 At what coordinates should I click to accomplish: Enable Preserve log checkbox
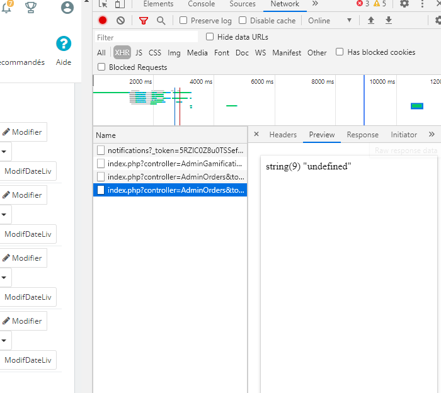183,20
